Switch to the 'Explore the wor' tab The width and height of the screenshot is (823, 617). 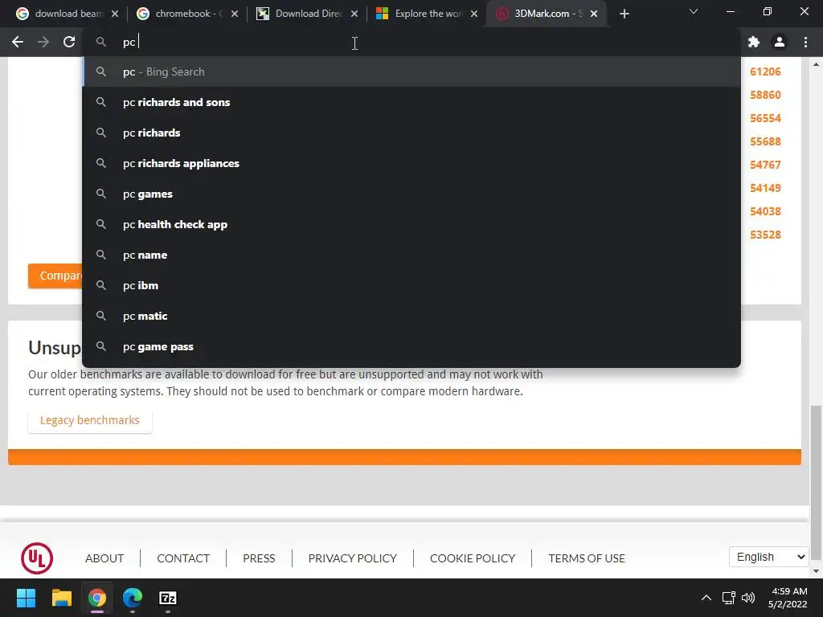426,14
